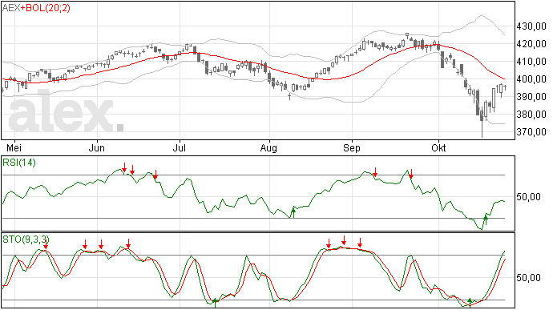This screenshot has width=553, height=310.
Task: Click the 50,00 level label on RSI panel
Action: click(528, 196)
